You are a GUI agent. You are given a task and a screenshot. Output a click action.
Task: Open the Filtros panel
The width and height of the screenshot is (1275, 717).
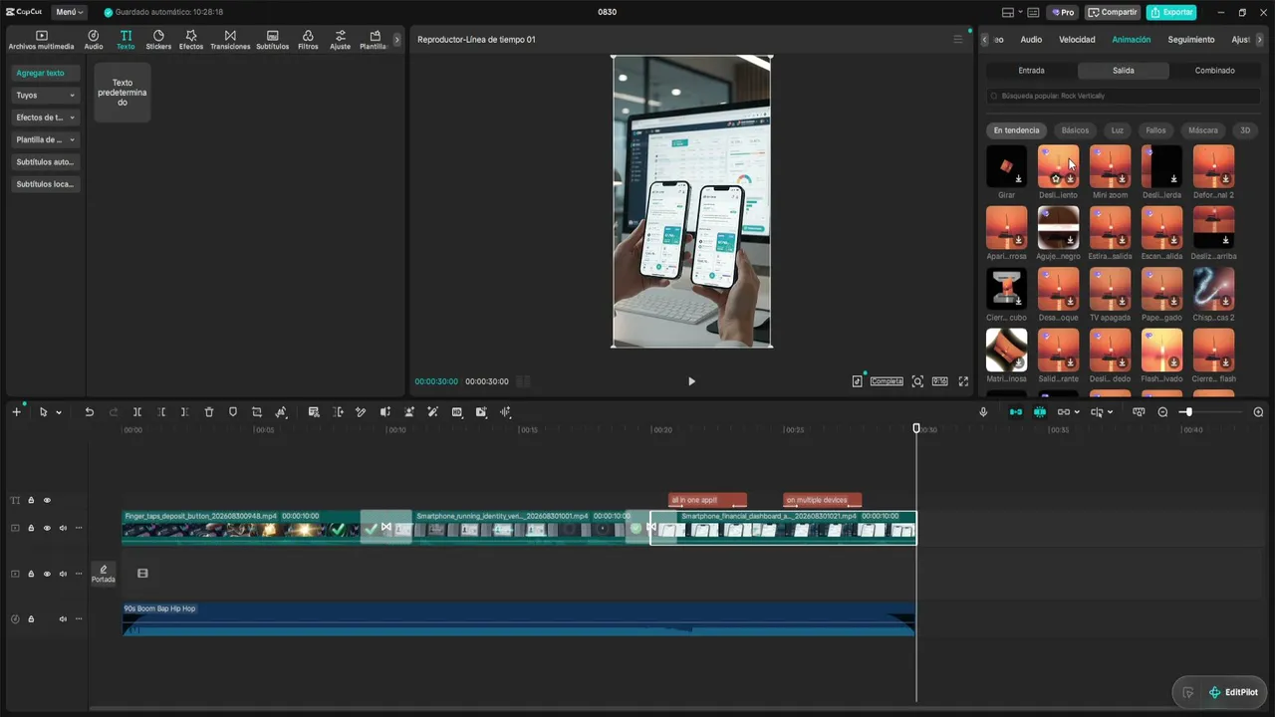pos(308,40)
